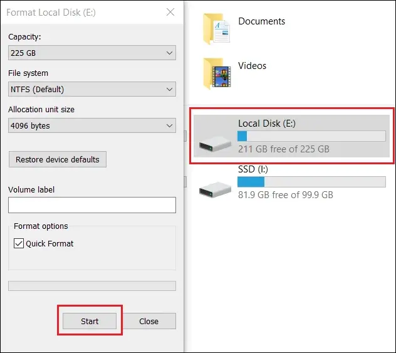Screen dimensions: 396x353
Task: Select the SSD (I:) drive icon
Action: point(215,189)
